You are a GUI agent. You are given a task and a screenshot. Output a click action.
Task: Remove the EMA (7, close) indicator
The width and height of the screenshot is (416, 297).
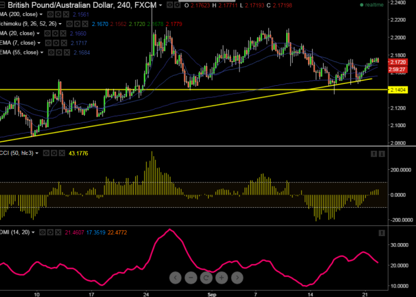tap(64, 43)
